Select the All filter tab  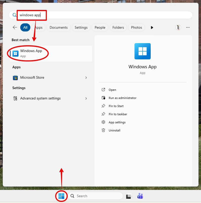pos(25,27)
